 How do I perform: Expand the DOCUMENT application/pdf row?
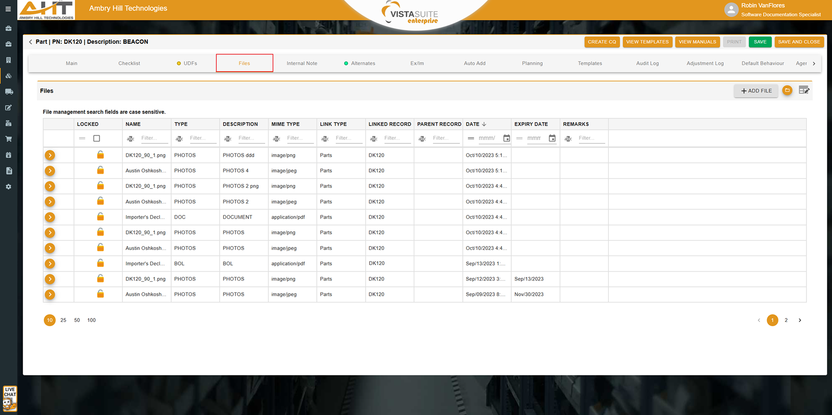(x=50, y=217)
